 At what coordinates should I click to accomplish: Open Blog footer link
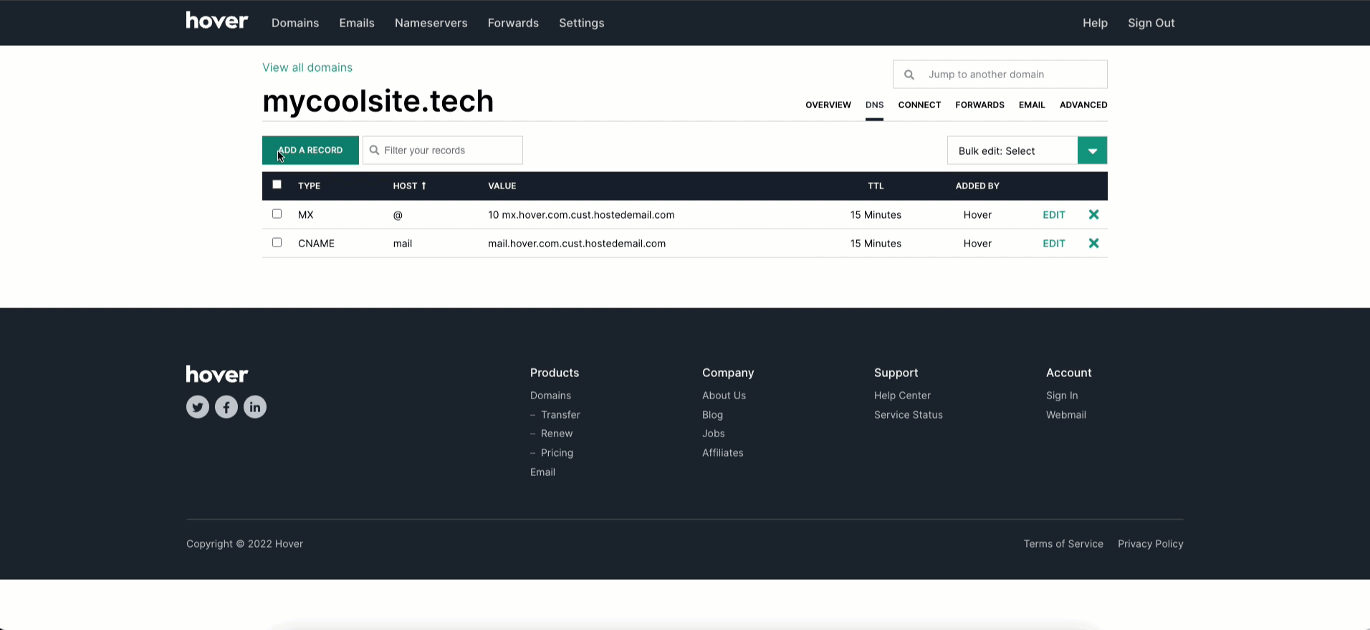coord(712,414)
